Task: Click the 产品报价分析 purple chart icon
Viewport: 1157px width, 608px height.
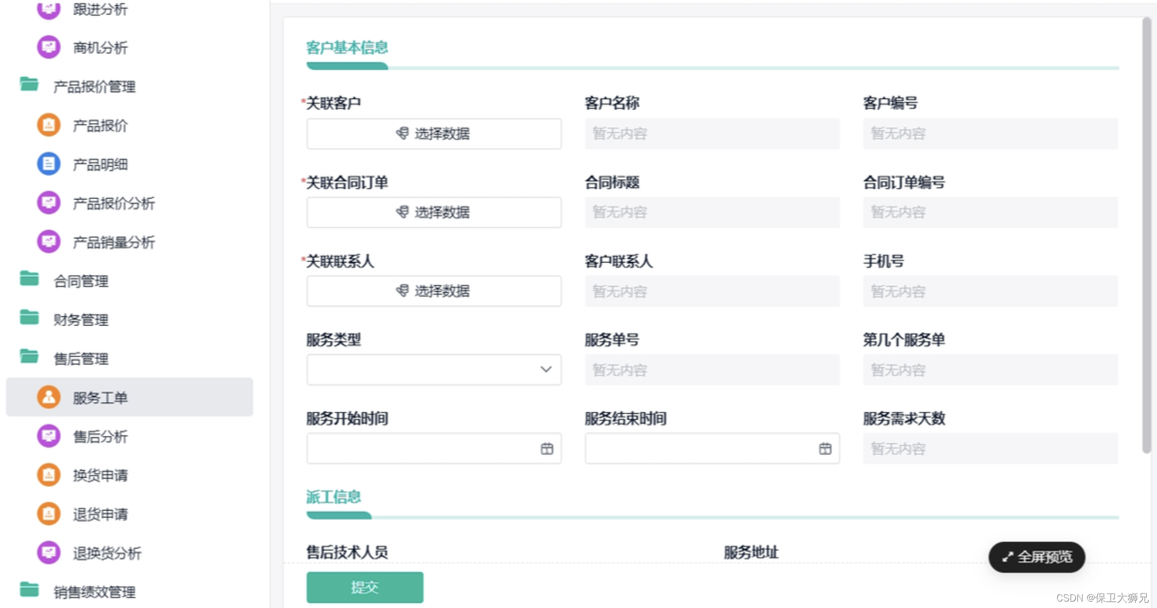Action: tap(48, 203)
